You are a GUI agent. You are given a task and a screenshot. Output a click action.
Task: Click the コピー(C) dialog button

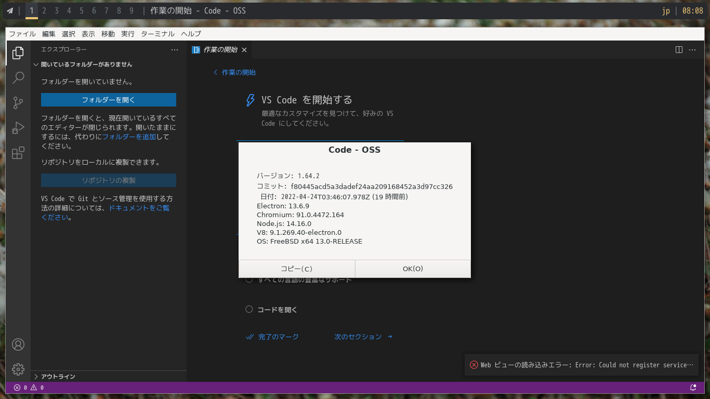pos(297,269)
